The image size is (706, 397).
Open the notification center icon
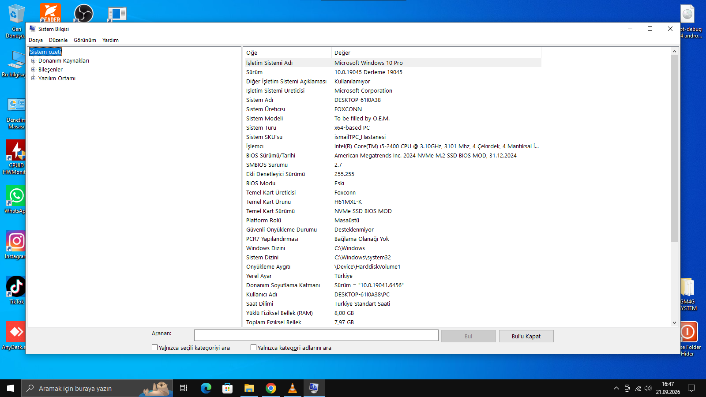[x=691, y=388]
